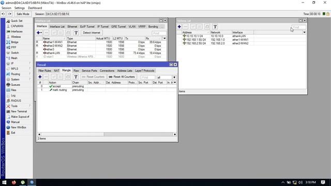The image size is (331, 186).
Task: Click filter icon in Address List window
Action: pyautogui.click(x=215, y=27)
